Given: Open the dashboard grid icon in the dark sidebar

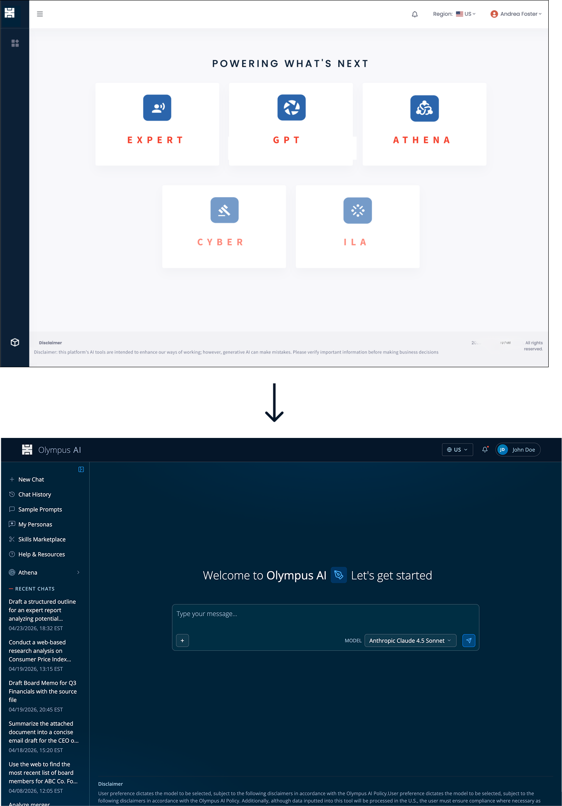Looking at the screenshot, I should tap(15, 43).
